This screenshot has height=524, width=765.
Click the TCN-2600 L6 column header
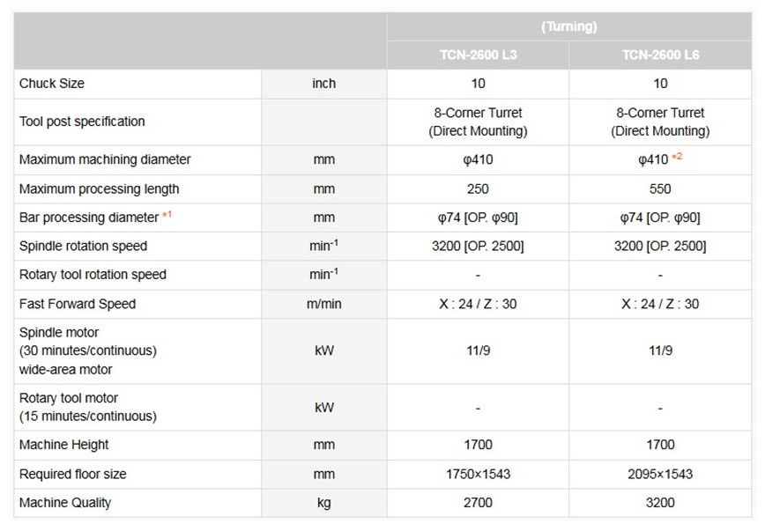coord(660,55)
